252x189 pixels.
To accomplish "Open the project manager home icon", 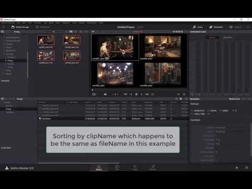I will [x=237, y=168].
